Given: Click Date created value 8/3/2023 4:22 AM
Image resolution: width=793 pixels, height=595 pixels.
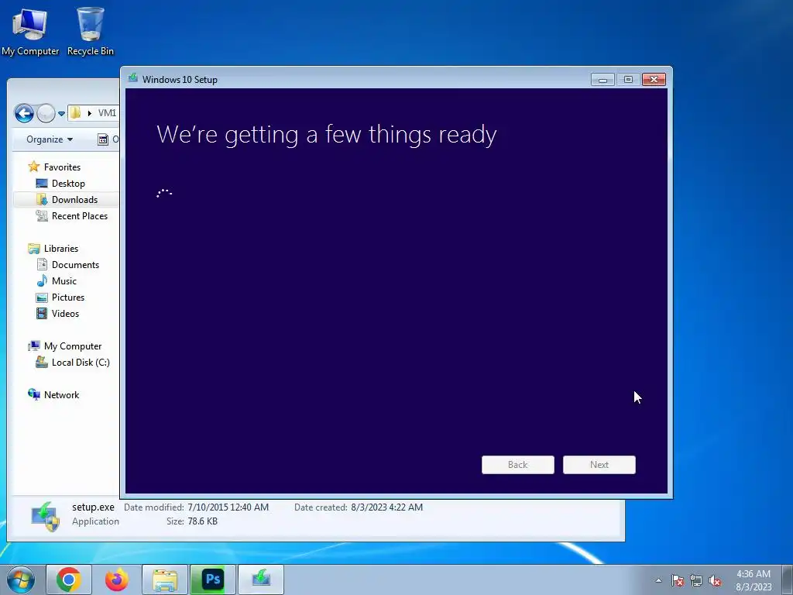Looking at the screenshot, I should click(387, 507).
